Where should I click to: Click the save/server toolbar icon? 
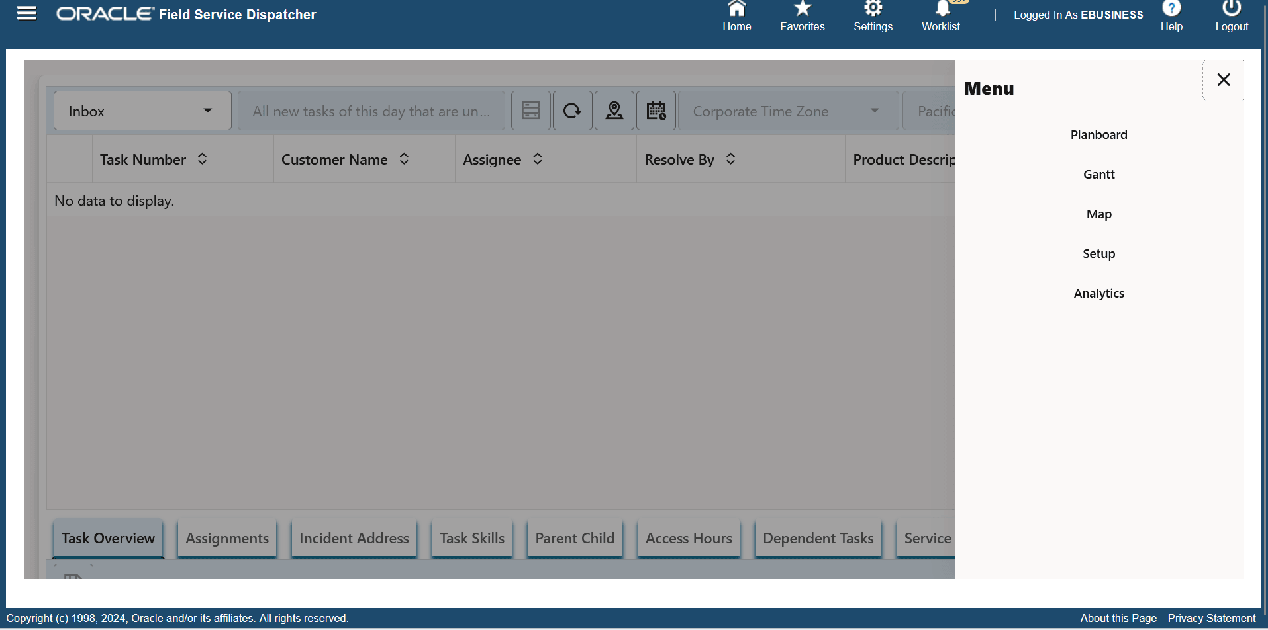pyautogui.click(x=530, y=111)
